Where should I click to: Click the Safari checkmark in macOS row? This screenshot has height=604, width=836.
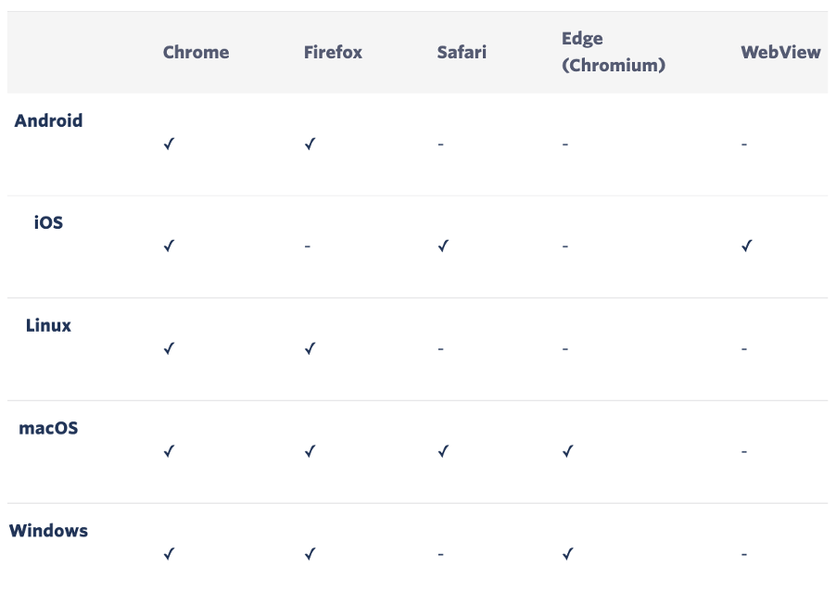(x=443, y=451)
